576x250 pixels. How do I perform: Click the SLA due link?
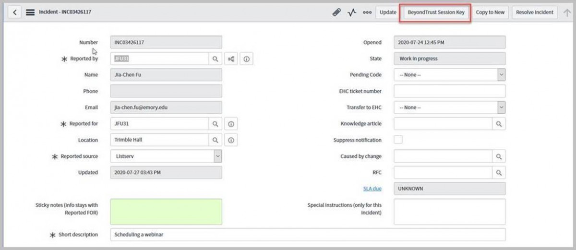(372, 189)
